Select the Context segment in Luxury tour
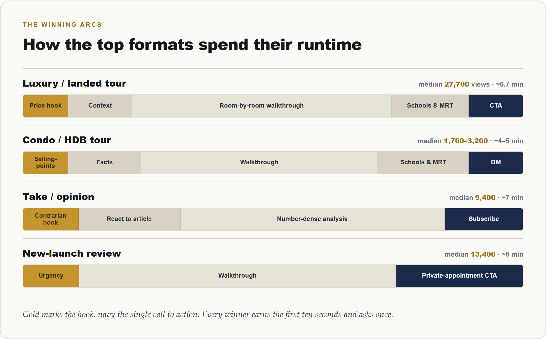Viewport: 546px width, 339px height. point(100,106)
